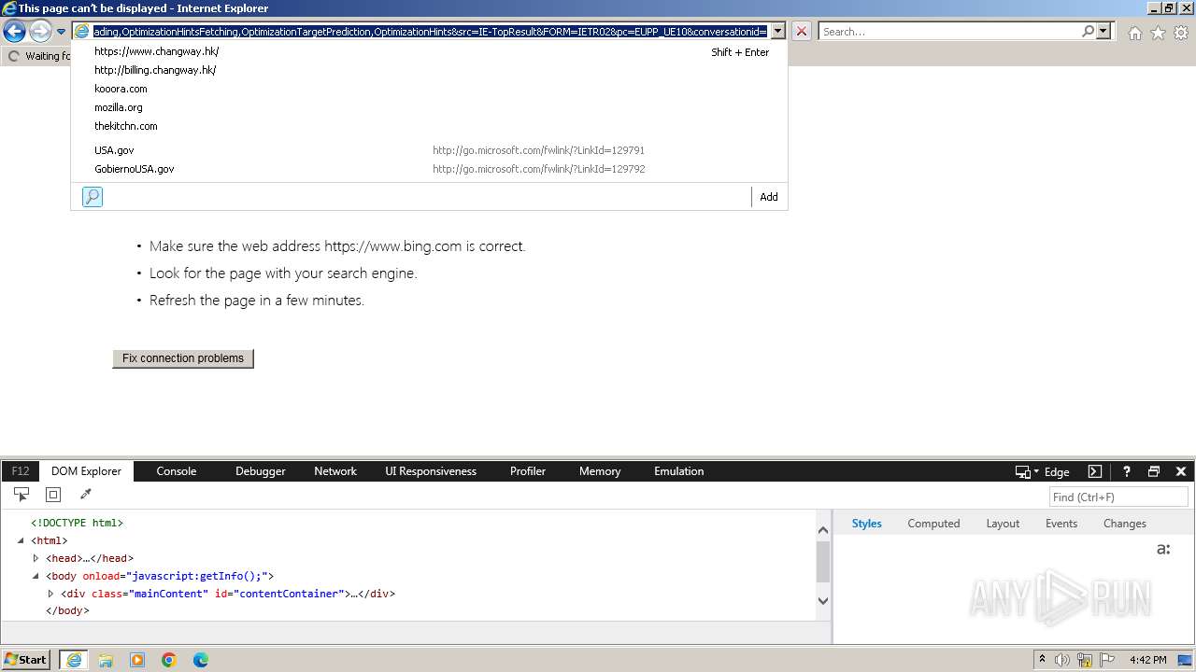Click the DOM tree scrollbar up arrow
The width and height of the screenshot is (1196, 672).
pyautogui.click(x=823, y=530)
